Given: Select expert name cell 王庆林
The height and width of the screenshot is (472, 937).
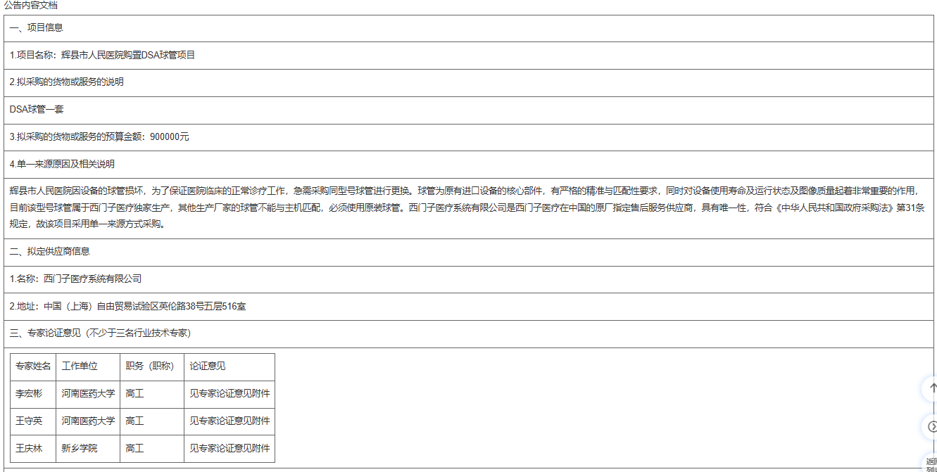Looking at the screenshot, I should click(x=29, y=449).
